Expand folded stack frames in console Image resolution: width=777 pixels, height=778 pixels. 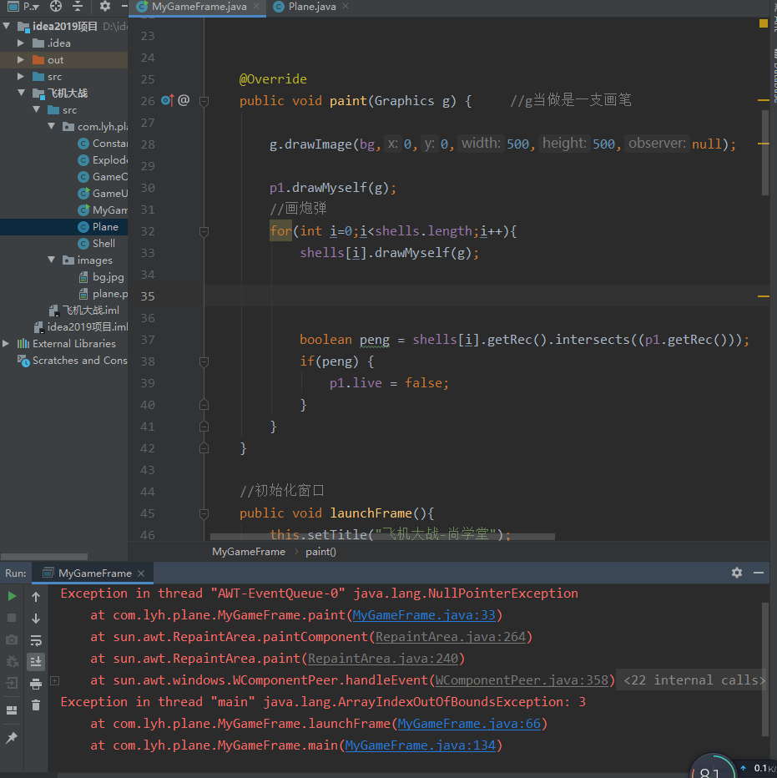pyautogui.click(x=55, y=680)
